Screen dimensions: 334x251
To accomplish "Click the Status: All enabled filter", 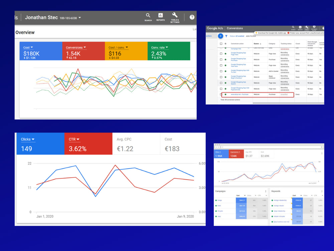I will (237, 36).
